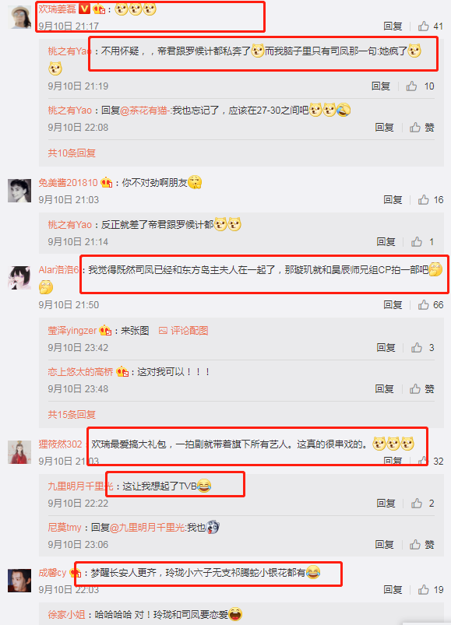The image size is (451, 625).
Task: Toggle 赞 on 桃之有Yao's 22:08 reply
Action: (422, 128)
